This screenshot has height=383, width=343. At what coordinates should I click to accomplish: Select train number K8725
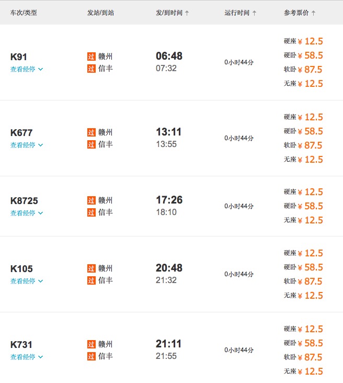24,201
